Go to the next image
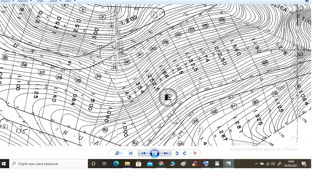This screenshot has width=313, height=176. (165, 153)
